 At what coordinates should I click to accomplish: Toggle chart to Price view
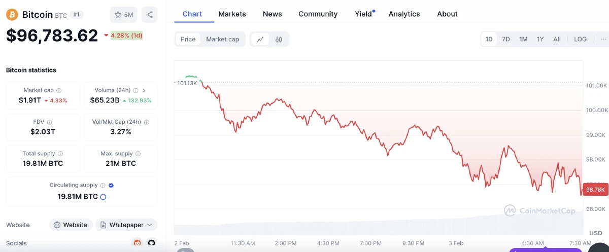click(x=188, y=39)
